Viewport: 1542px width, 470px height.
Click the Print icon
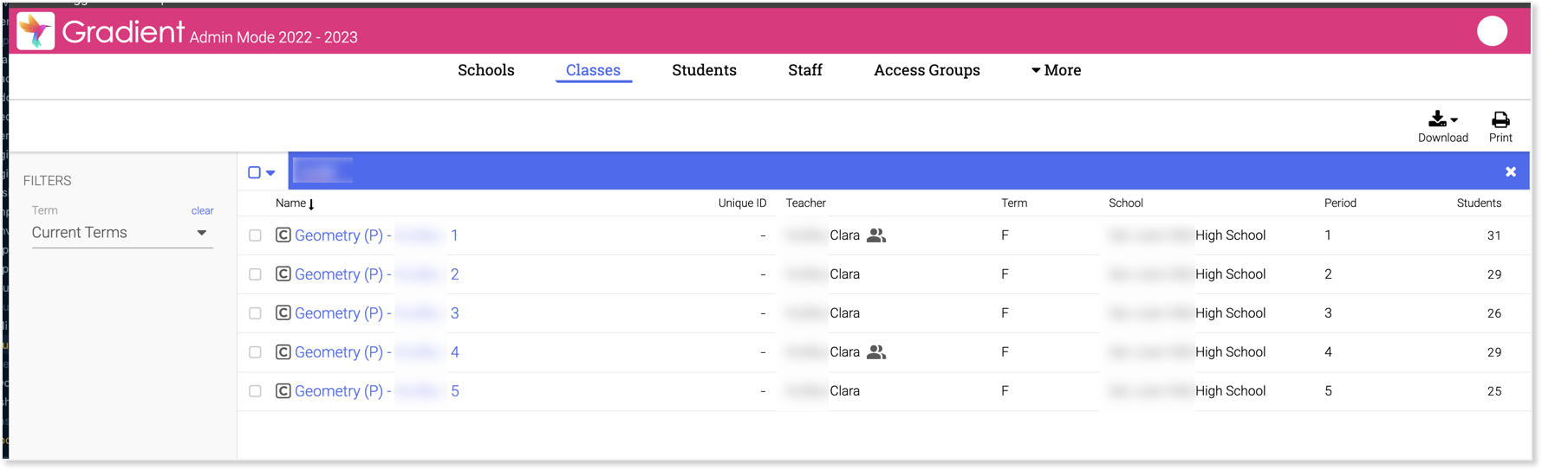[1500, 119]
